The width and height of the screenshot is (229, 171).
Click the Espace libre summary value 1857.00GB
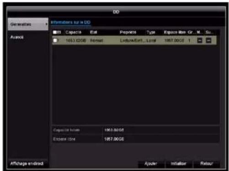pyautogui.click(x=114, y=139)
